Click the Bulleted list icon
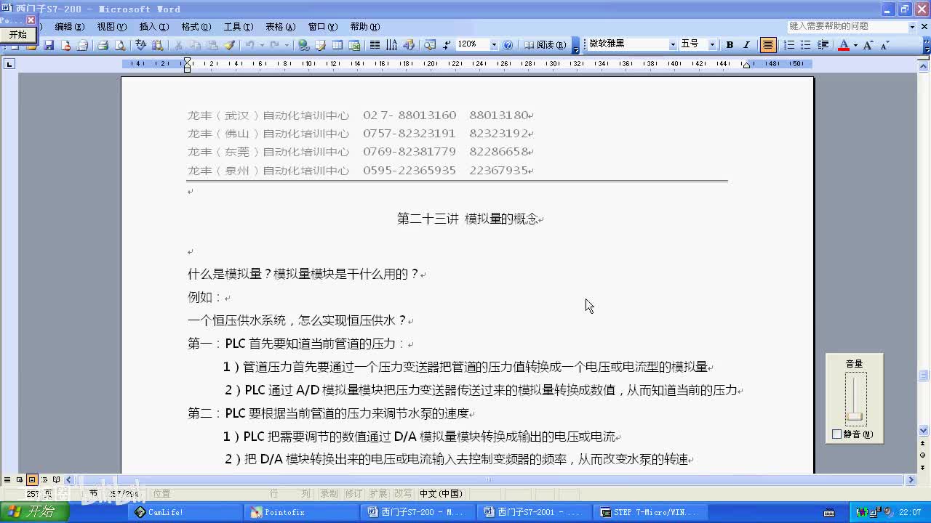Screen dimensions: 931x523 pos(806,45)
